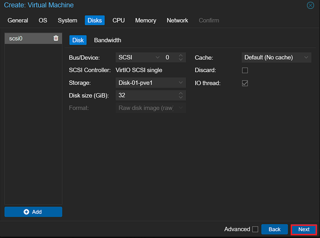The width and height of the screenshot is (320, 238).
Task: Open the Cache mode dropdown
Action: pyautogui.click(x=276, y=57)
